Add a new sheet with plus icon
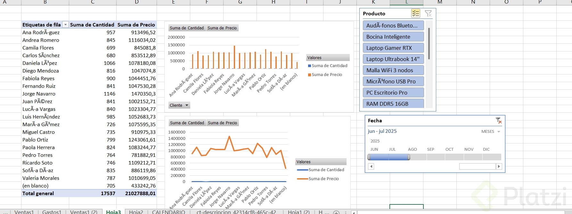This screenshot has width=572, height=214. tap(336, 212)
